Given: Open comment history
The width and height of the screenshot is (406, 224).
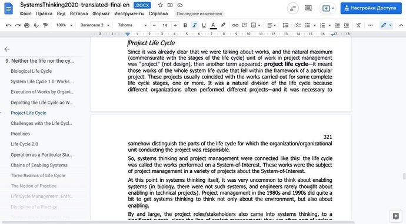Looking at the screenshot, I should coord(308,8).
